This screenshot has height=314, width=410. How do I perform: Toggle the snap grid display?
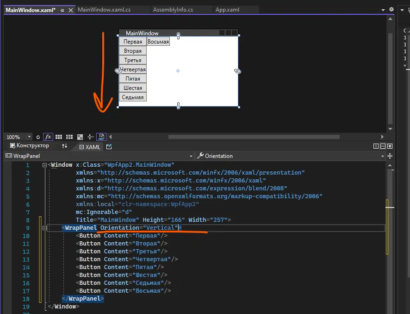coord(59,137)
